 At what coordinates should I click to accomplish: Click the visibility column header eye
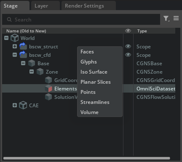128,31
